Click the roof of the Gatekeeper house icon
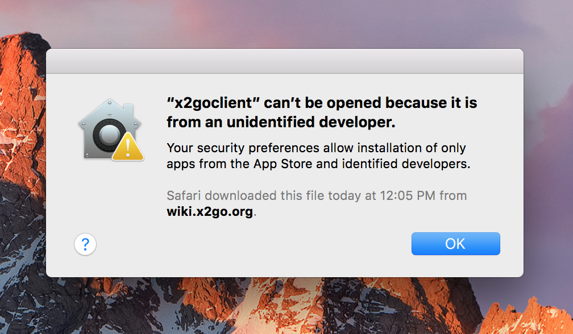The image size is (573, 334). pyautogui.click(x=110, y=110)
